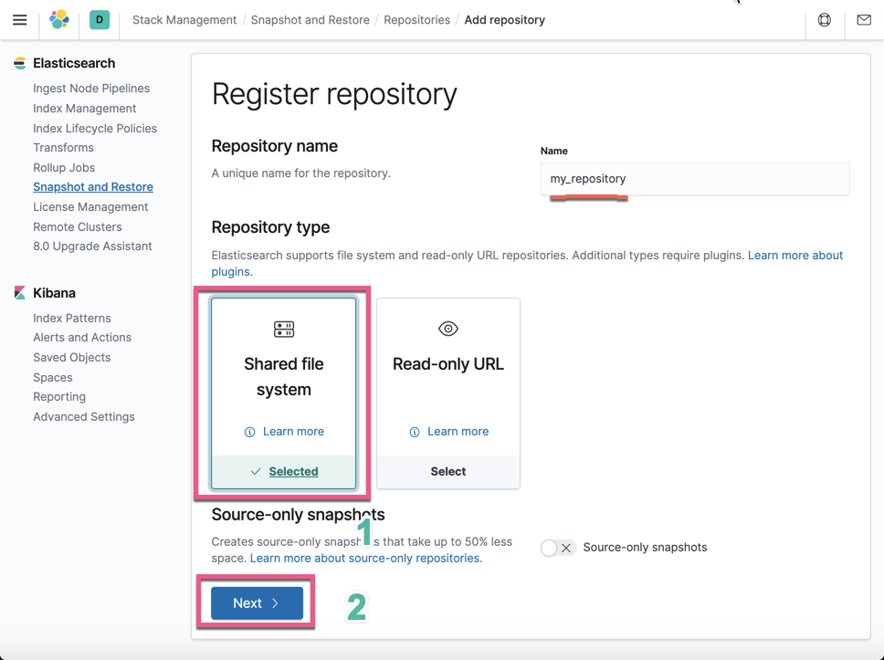The width and height of the screenshot is (884, 660).
Task: Open "Learn more about source-only repositories" link
Action: (364, 558)
